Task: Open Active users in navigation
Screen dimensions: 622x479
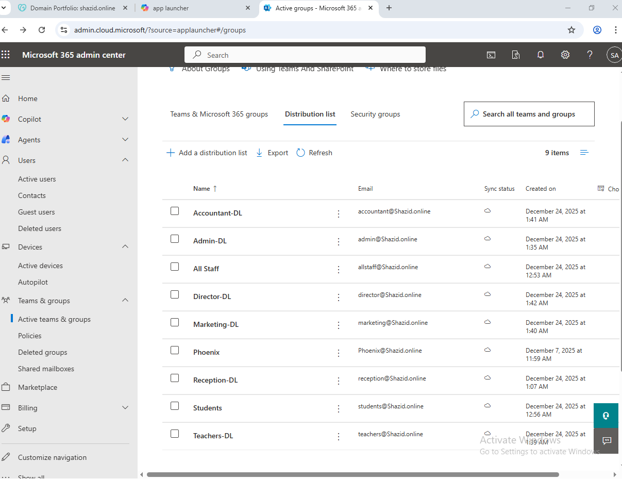Action: click(x=37, y=179)
